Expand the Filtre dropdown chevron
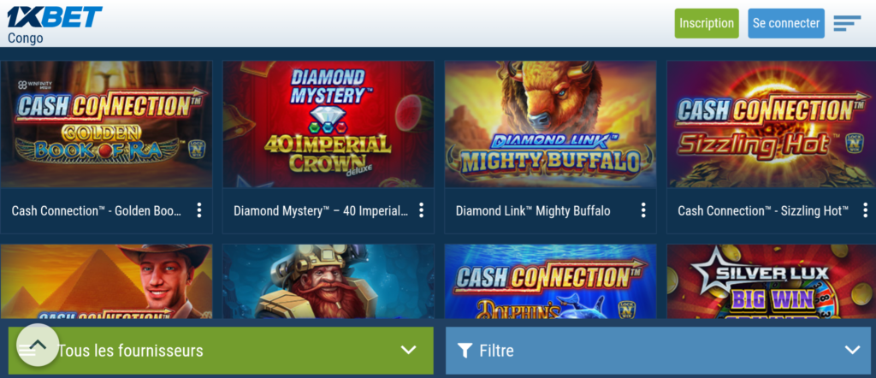Viewport: 876px width, 378px height. pyautogui.click(x=852, y=351)
